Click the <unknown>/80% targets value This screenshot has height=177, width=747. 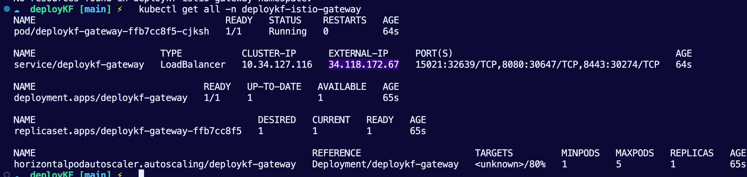(510, 164)
